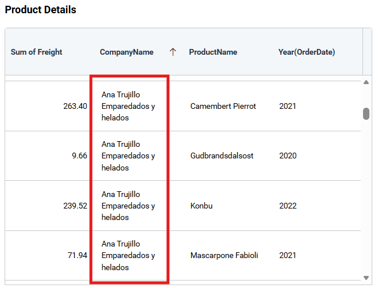Viewport: 378px width, 288px height.
Task: Select the freight value 263.40
Action: coord(75,106)
